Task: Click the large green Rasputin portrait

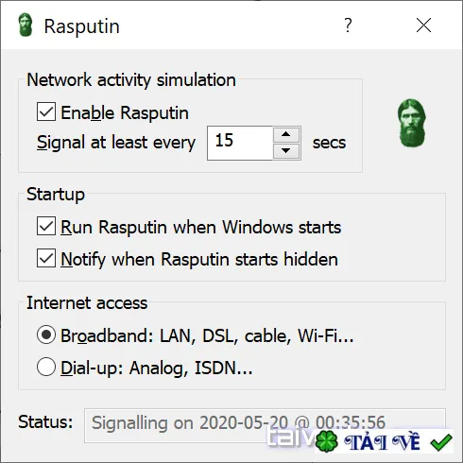Action: 411,123
